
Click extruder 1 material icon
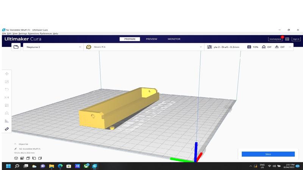(89, 47)
